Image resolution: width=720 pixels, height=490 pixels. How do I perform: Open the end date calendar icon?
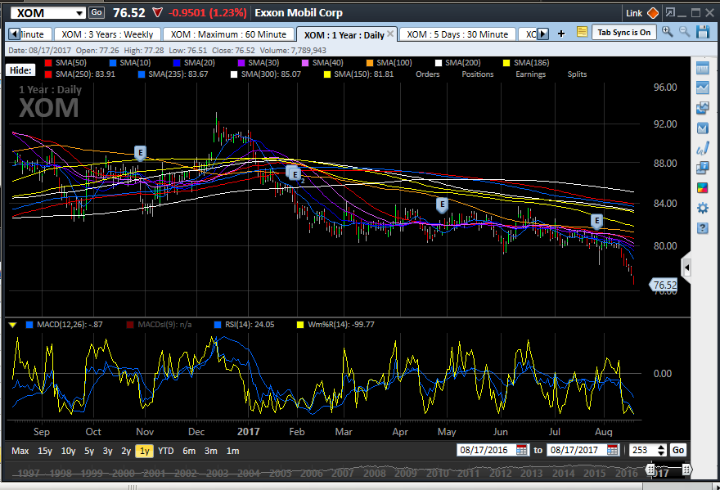click(612, 450)
